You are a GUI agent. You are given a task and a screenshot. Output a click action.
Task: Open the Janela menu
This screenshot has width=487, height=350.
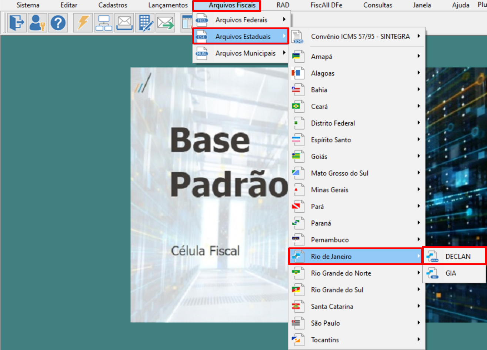(422, 5)
